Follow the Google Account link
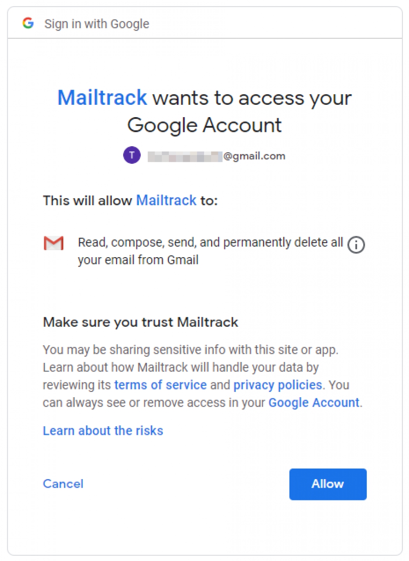The height and width of the screenshot is (561, 409). [314, 403]
